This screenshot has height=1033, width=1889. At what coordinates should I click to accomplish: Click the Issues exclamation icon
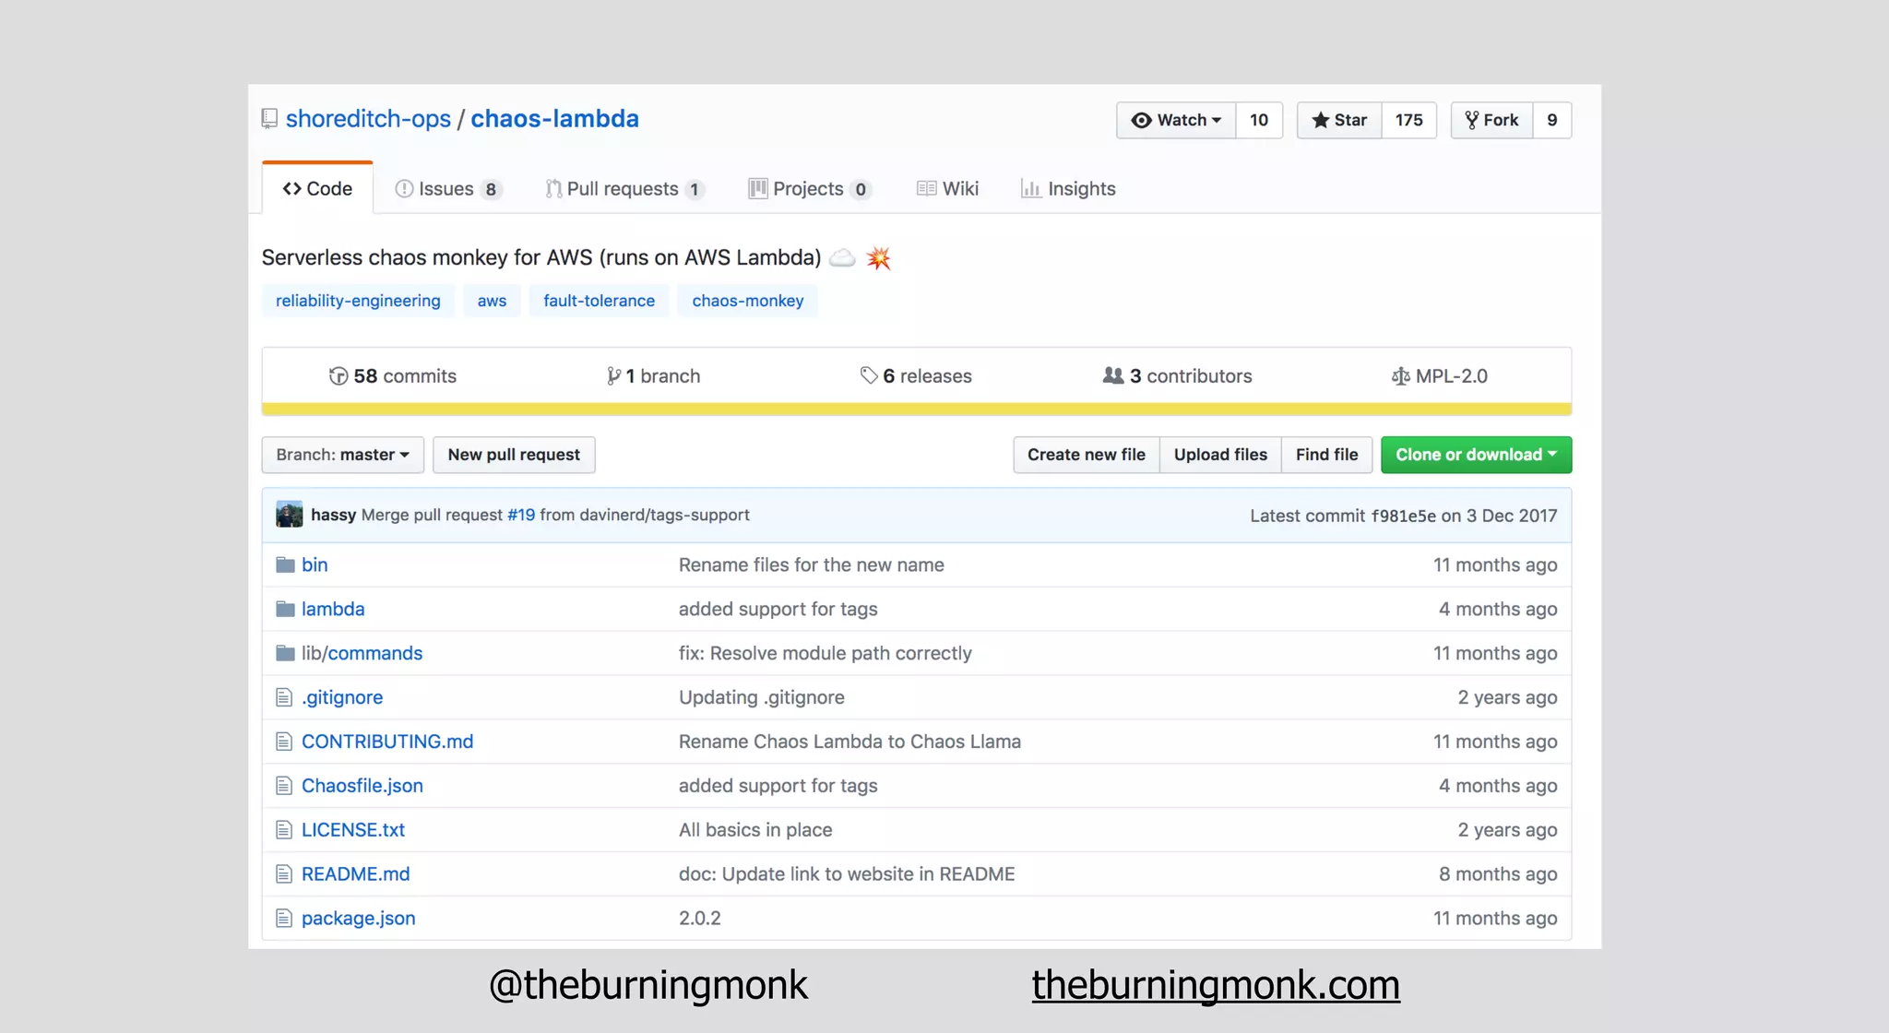(404, 189)
